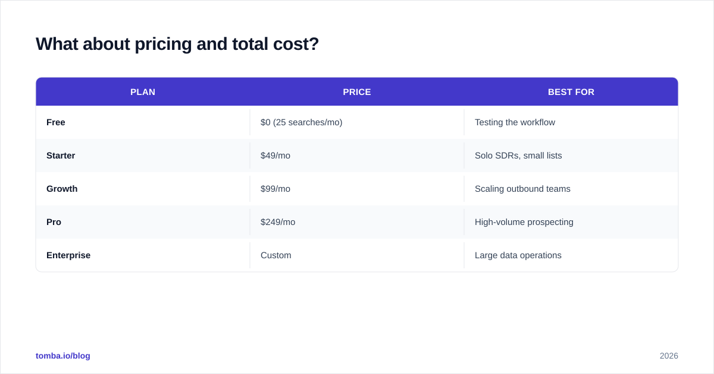714x374 pixels.
Task: Click the $249/mo price cell
Action: [x=357, y=222]
